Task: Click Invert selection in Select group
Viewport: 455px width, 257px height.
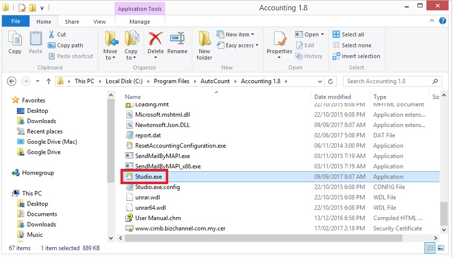Action: 357,56
